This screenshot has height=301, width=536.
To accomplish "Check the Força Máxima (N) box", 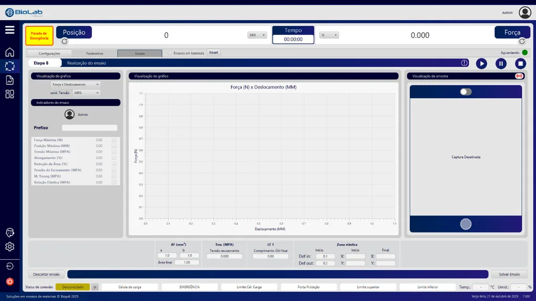I will [x=114, y=140].
